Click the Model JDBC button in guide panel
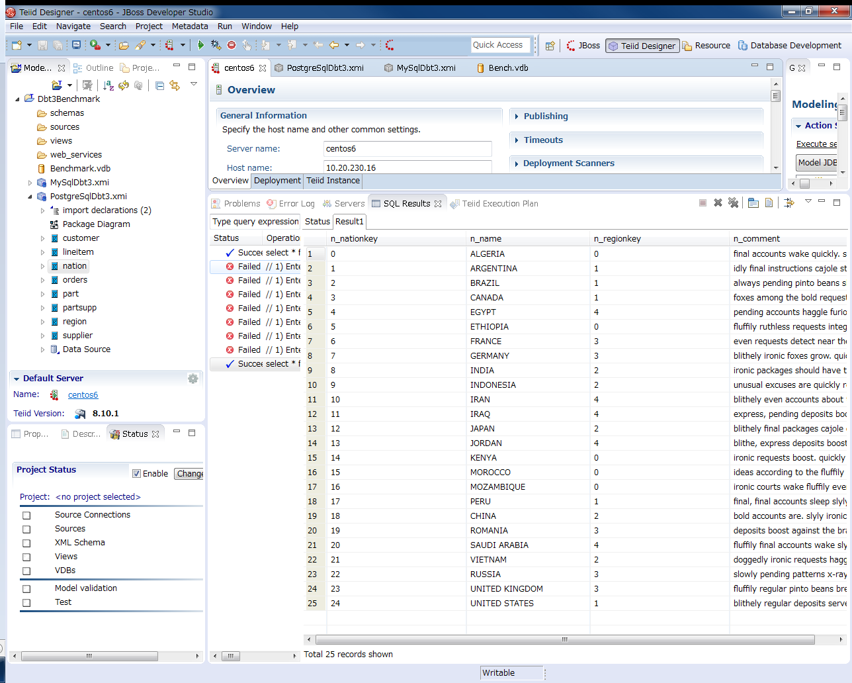852x683 pixels. [x=817, y=163]
